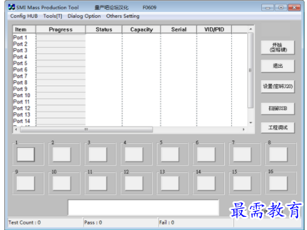Click the Progress column header
The width and height of the screenshot is (307, 230).
click(61, 29)
